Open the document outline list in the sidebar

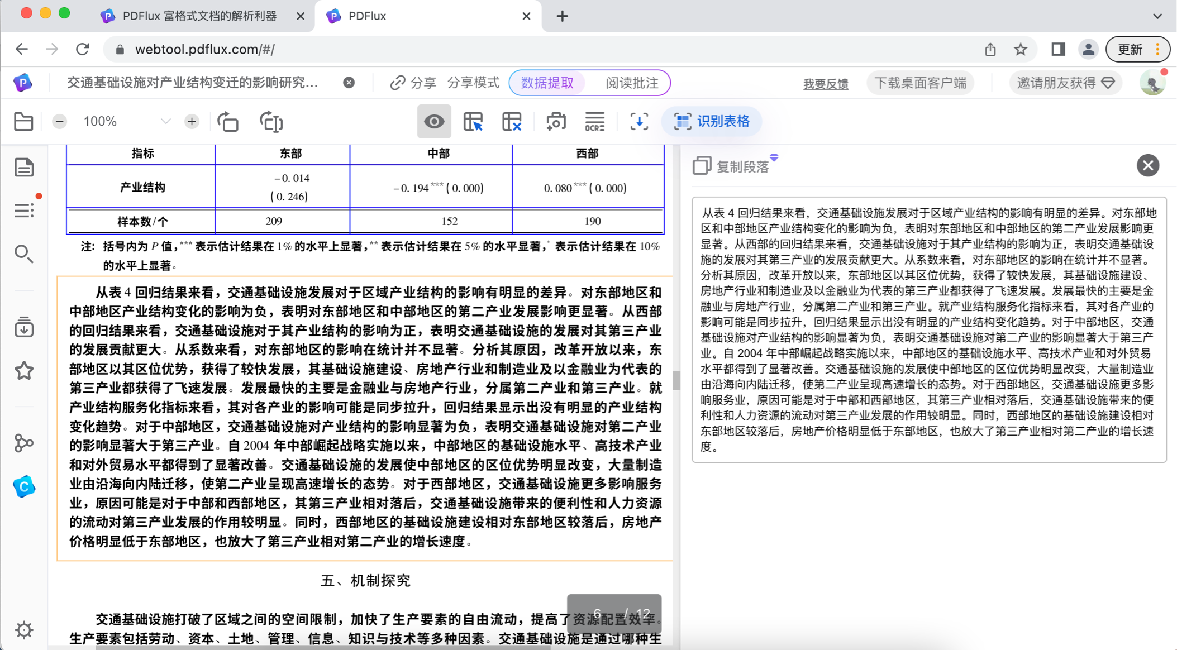(24, 211)
